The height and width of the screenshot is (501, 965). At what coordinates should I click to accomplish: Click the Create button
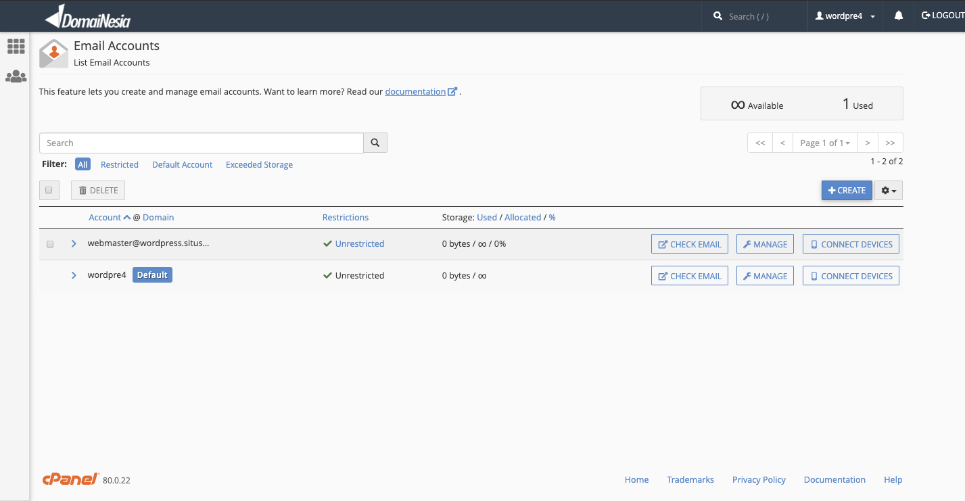847,191
